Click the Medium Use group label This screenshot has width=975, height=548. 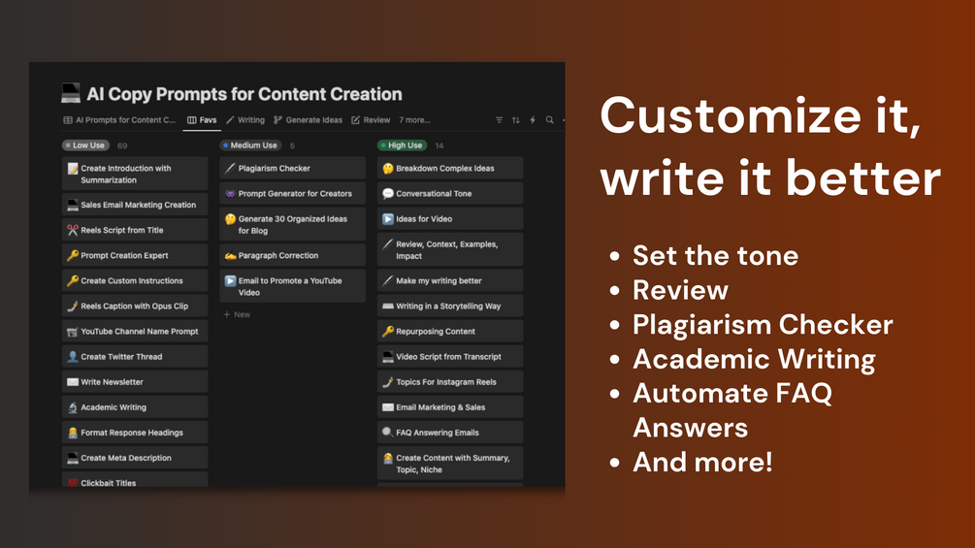pos(250,145)
